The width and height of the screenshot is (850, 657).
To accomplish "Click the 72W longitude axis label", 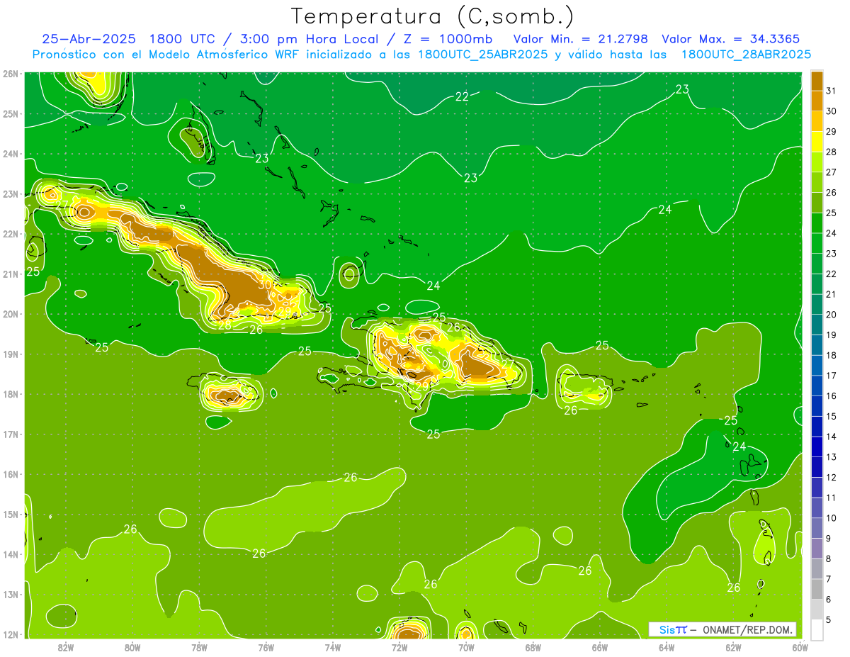I will coord(399,647).
